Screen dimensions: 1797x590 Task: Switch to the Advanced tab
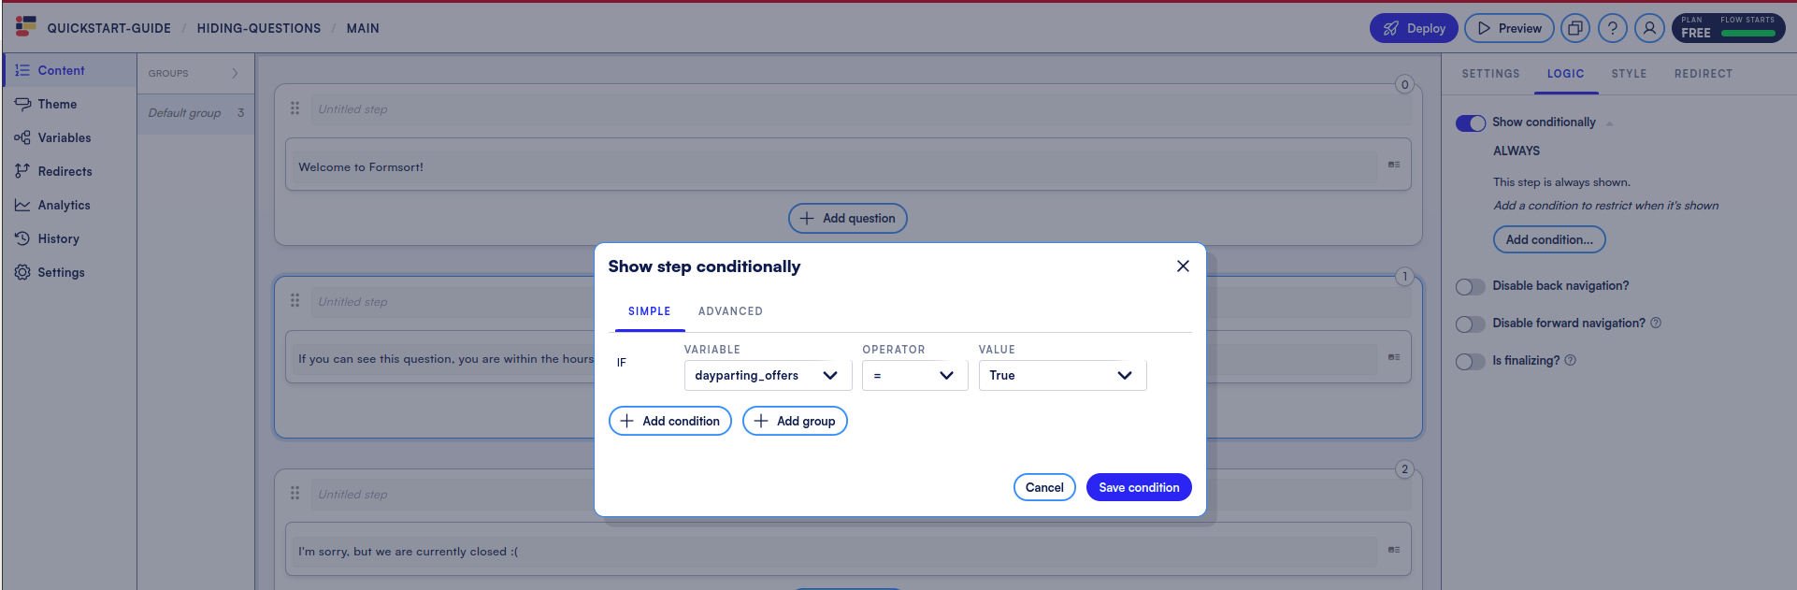point(729,311)
